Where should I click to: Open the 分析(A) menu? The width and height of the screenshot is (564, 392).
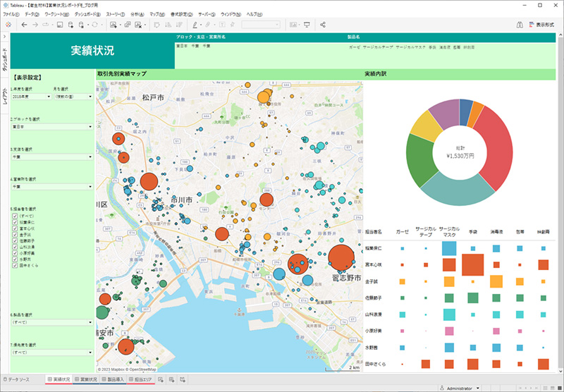pos(135,14)
